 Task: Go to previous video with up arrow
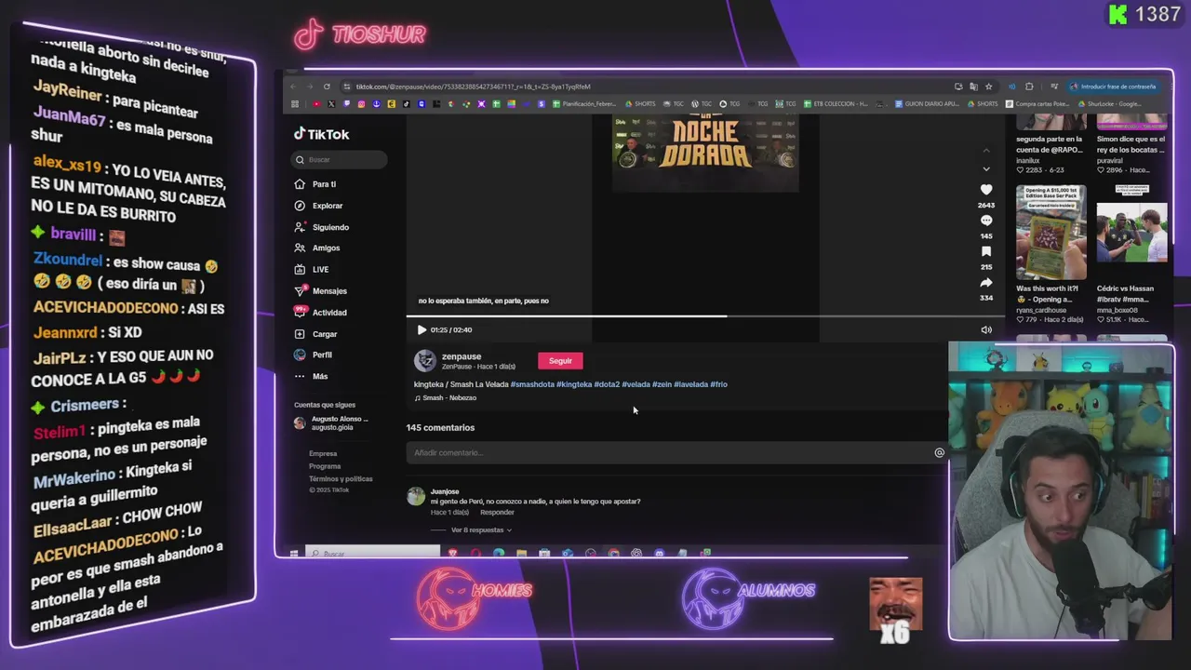(x=986, y=150)
